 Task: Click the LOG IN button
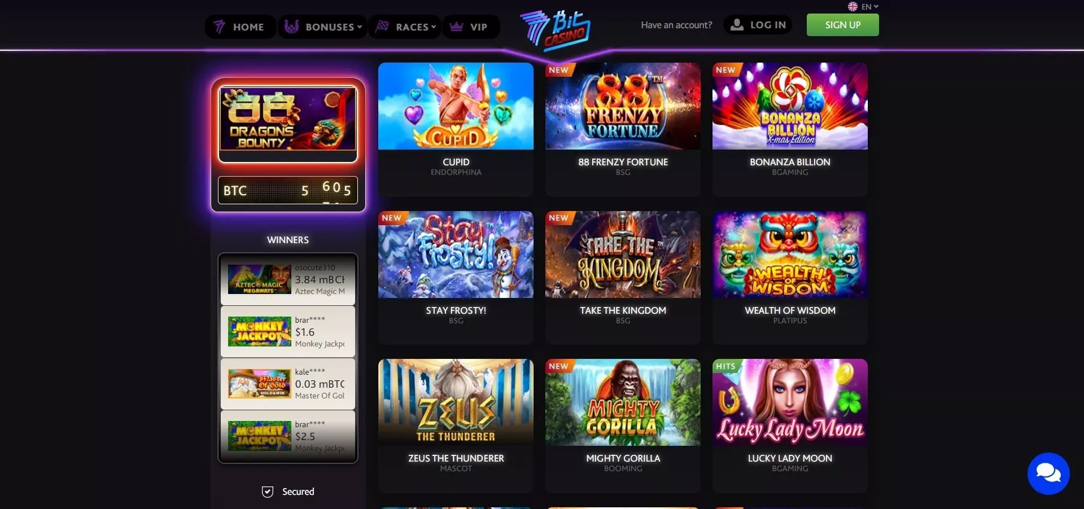tap(758, 25)
